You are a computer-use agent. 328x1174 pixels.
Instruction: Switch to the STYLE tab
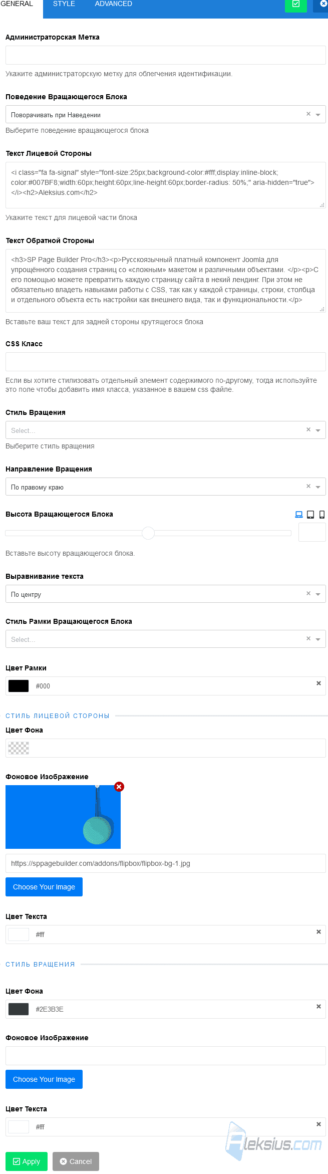point(64,4)
